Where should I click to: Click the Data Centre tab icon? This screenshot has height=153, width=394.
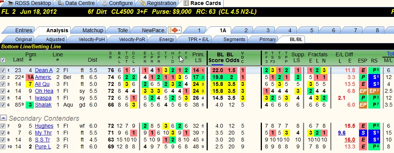[x=61, y=3]
